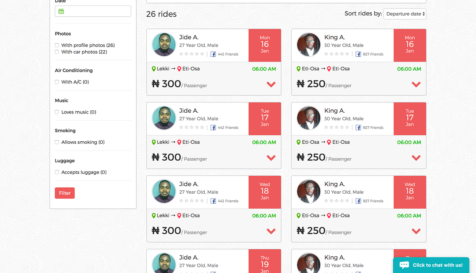The height and width of the screenshot is (273, 476).
Task: Click the Filter button
Action: click(65, 193)
